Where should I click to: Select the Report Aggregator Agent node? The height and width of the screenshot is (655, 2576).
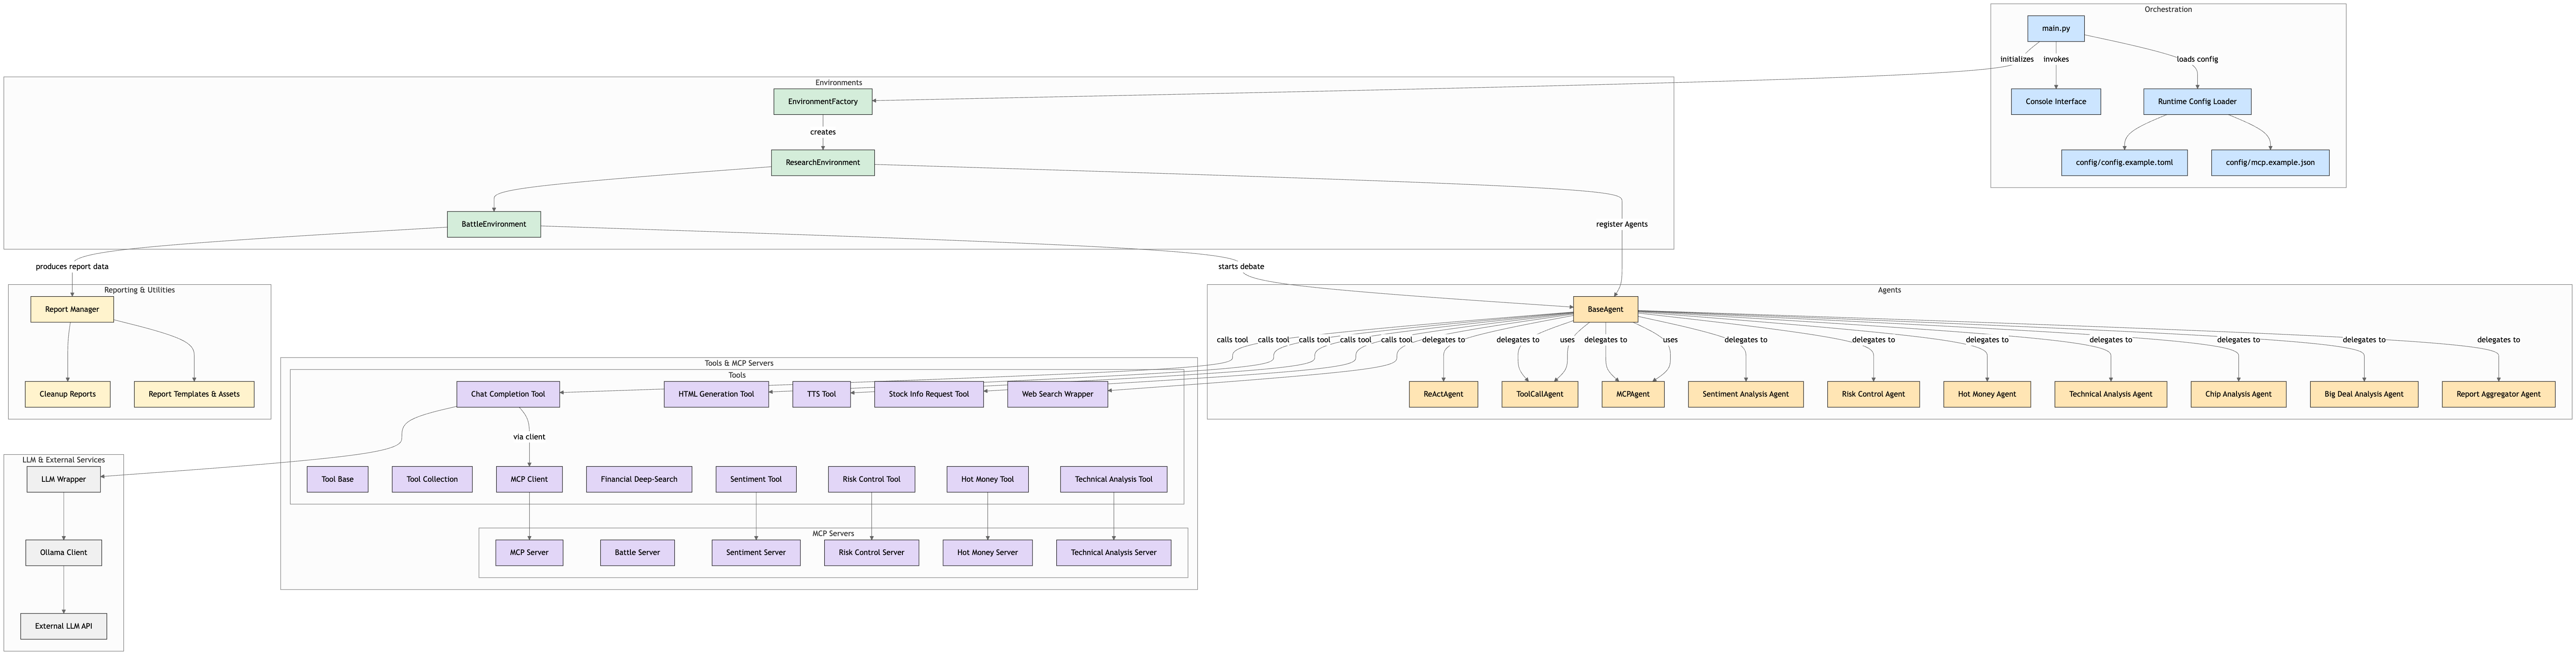[2500, 394]
